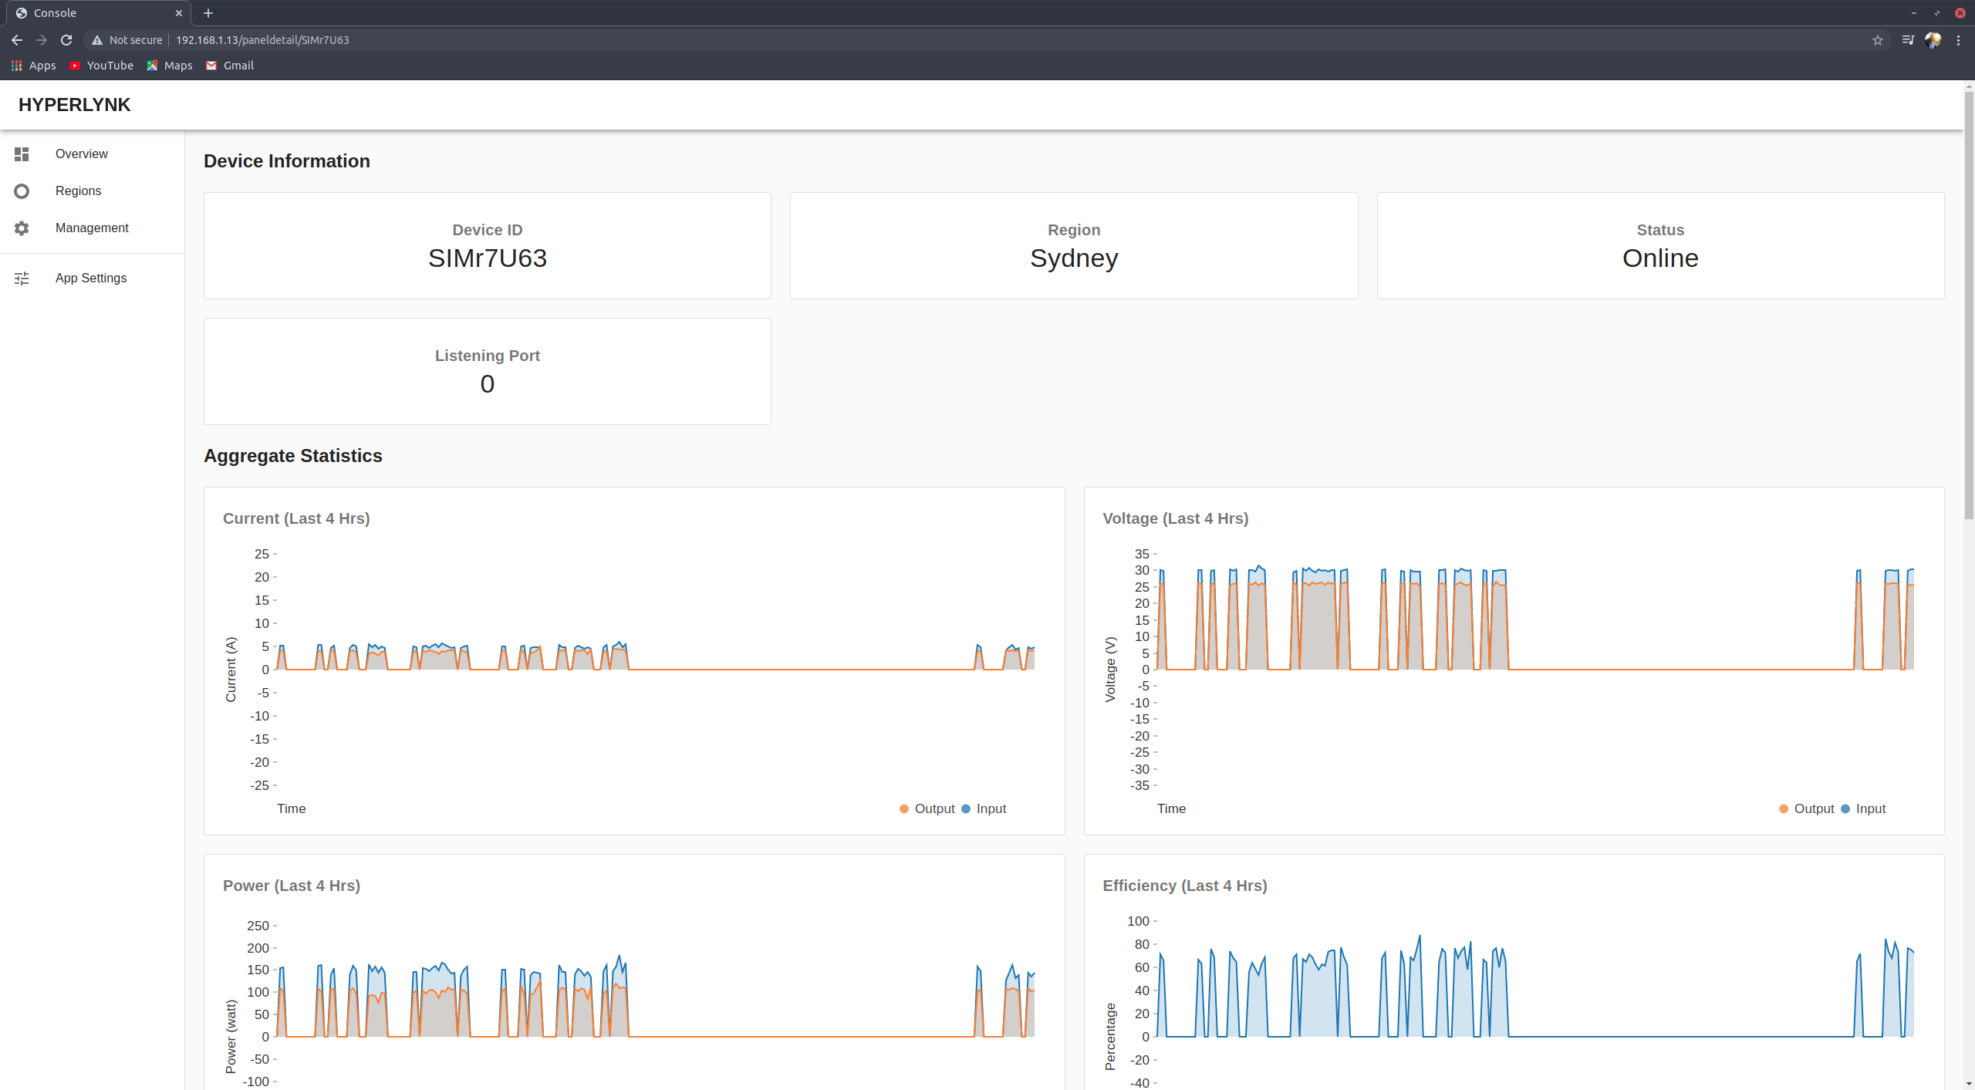Click the Regions circle icon

22,191
